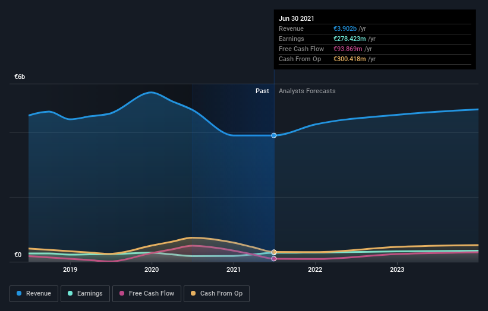Click the €278.423m earnings value in tooltip
Screen dimensions: 488x311
click(350, 39)
